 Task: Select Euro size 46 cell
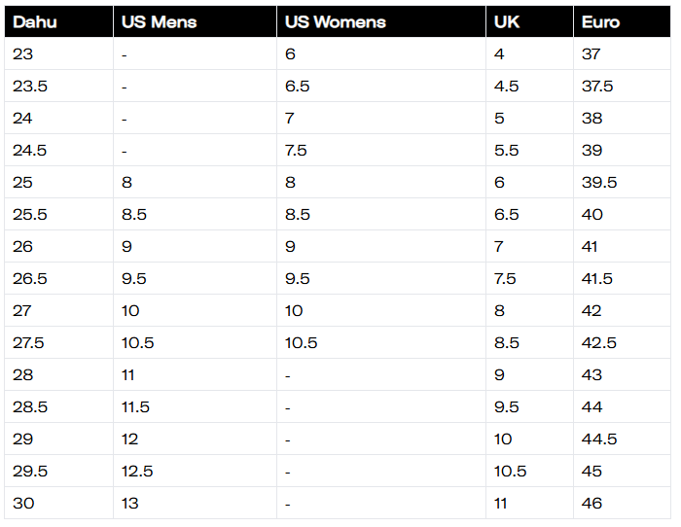[591, 504]
